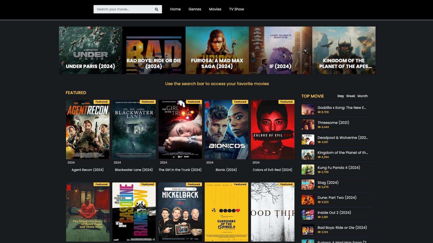Open the white poster with bare branches
The width and height of the screenshot is (433, 243).
[x=273, y=212]
